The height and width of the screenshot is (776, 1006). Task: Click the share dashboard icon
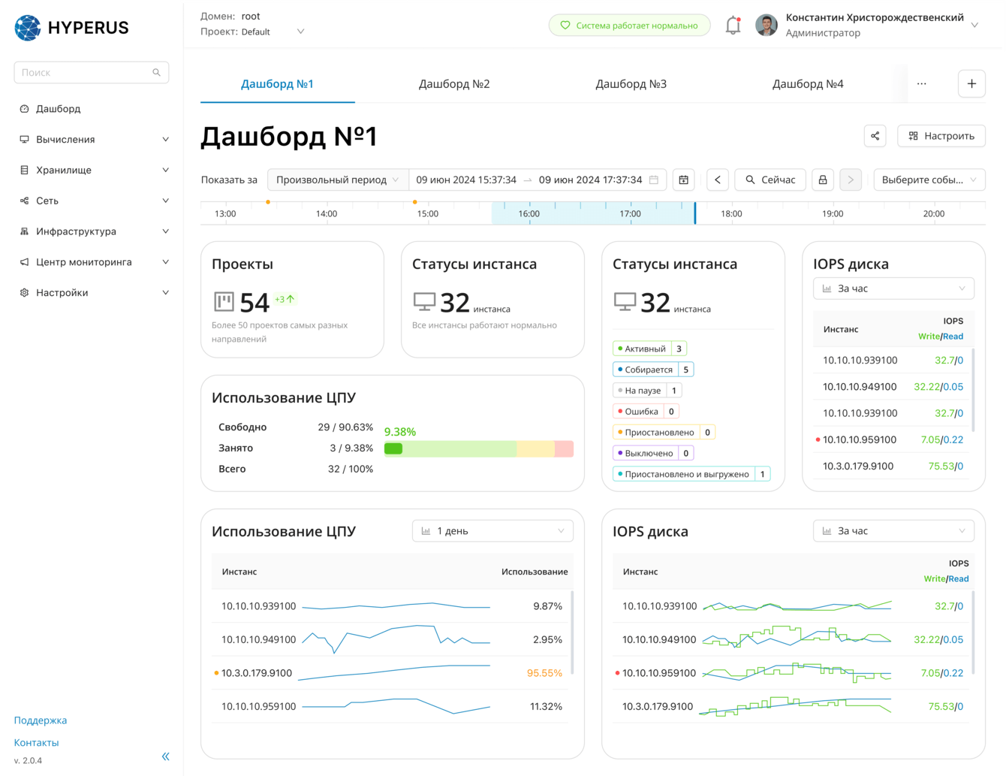click(875, 136)
